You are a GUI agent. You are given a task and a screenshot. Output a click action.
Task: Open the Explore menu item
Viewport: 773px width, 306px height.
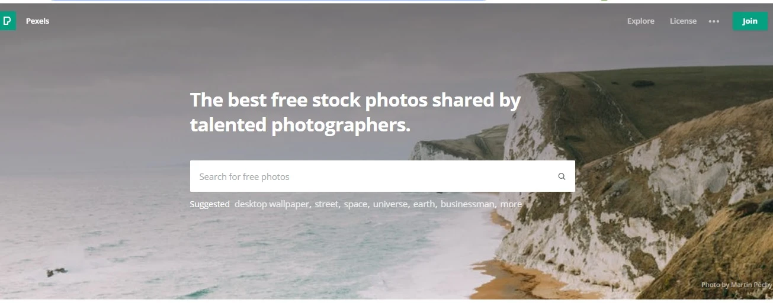tap(641, 21)
